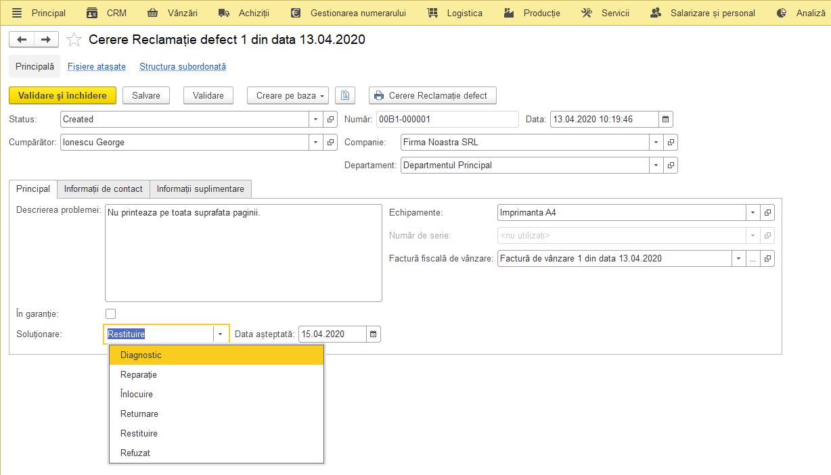Screen dimensions: 831x475
Task: Go back with the left arrow button
Action: [21, 40]
